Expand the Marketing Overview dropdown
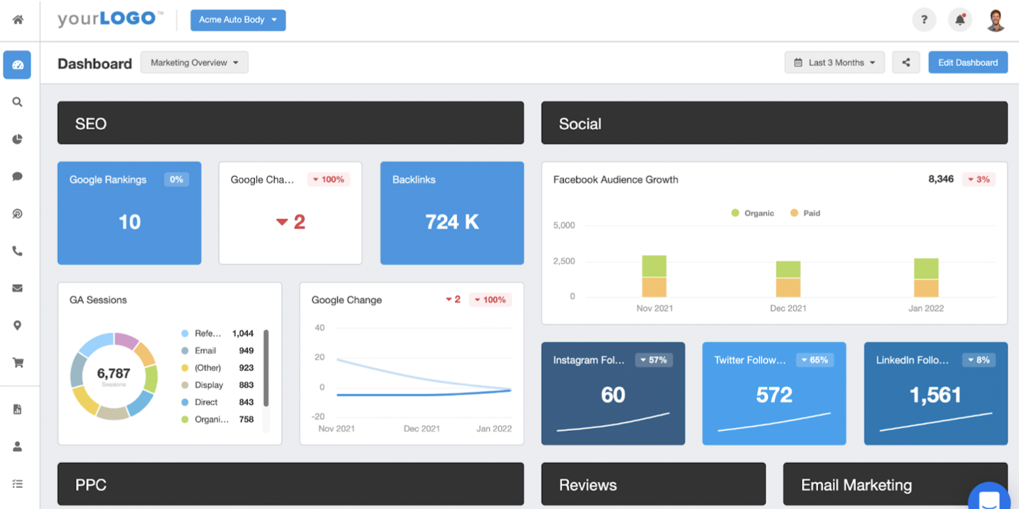This screenshot has height=509, width=1019. click(x=194, y=62)
